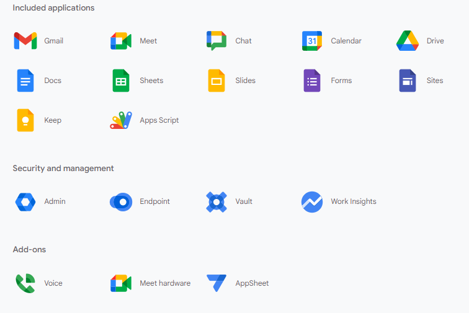Click the Meet camera icon under Included applications

tap(121, 41)
